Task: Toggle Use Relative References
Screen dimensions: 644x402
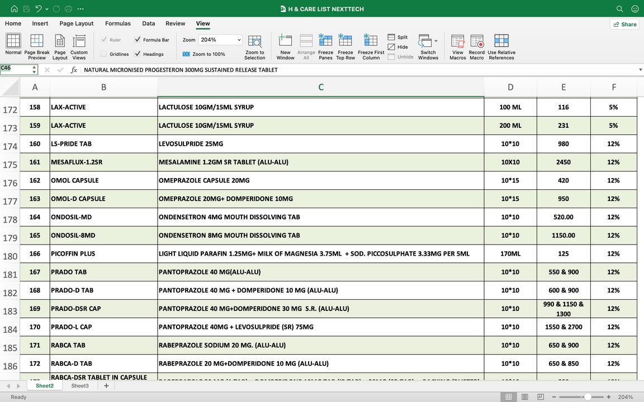Action: coord(501,47)
